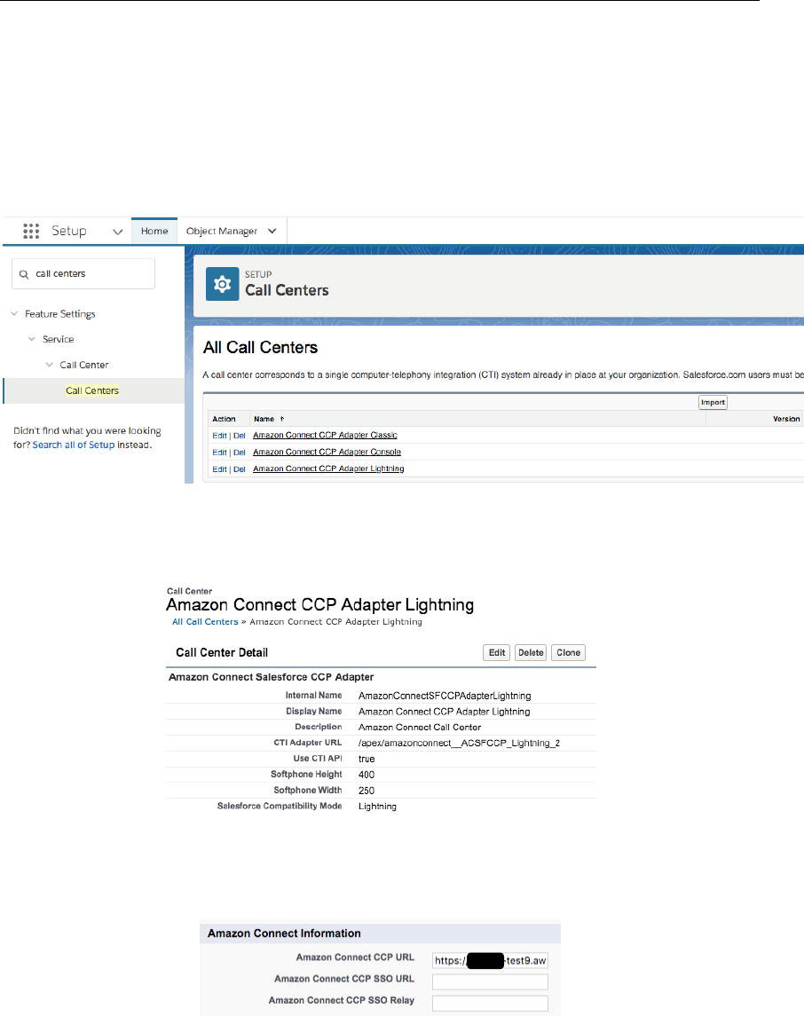This screenshot has height=1016, width=804.
Task: Click the Action column header
Action: [225, 419]
